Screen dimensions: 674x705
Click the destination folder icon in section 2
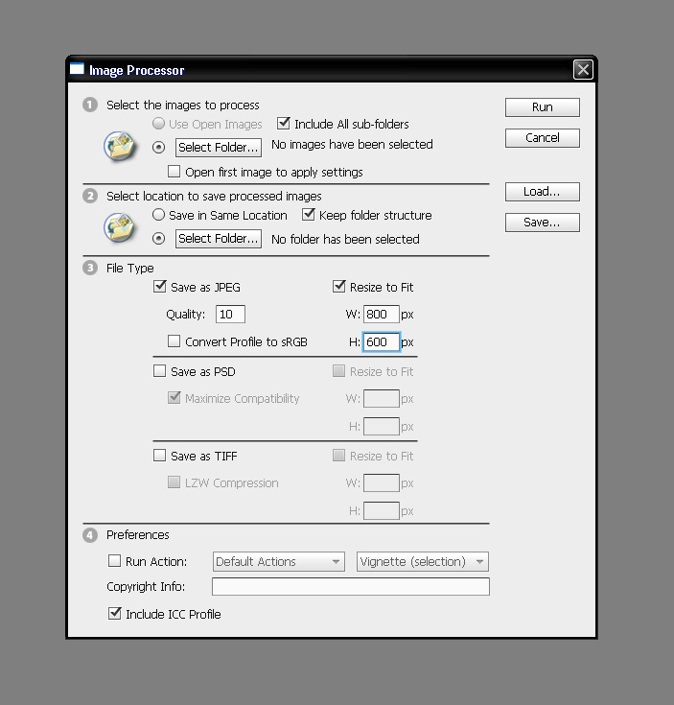[x=119, y=227]
